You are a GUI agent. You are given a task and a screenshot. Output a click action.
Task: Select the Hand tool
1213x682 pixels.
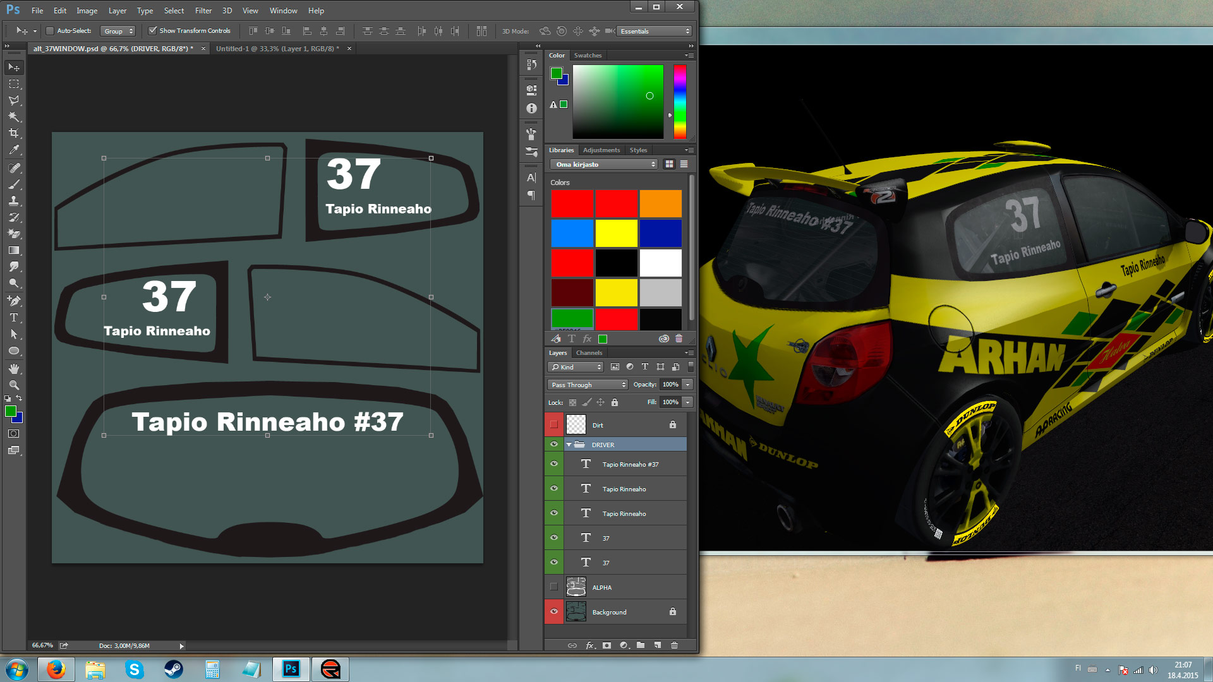(x=14, y=368)
